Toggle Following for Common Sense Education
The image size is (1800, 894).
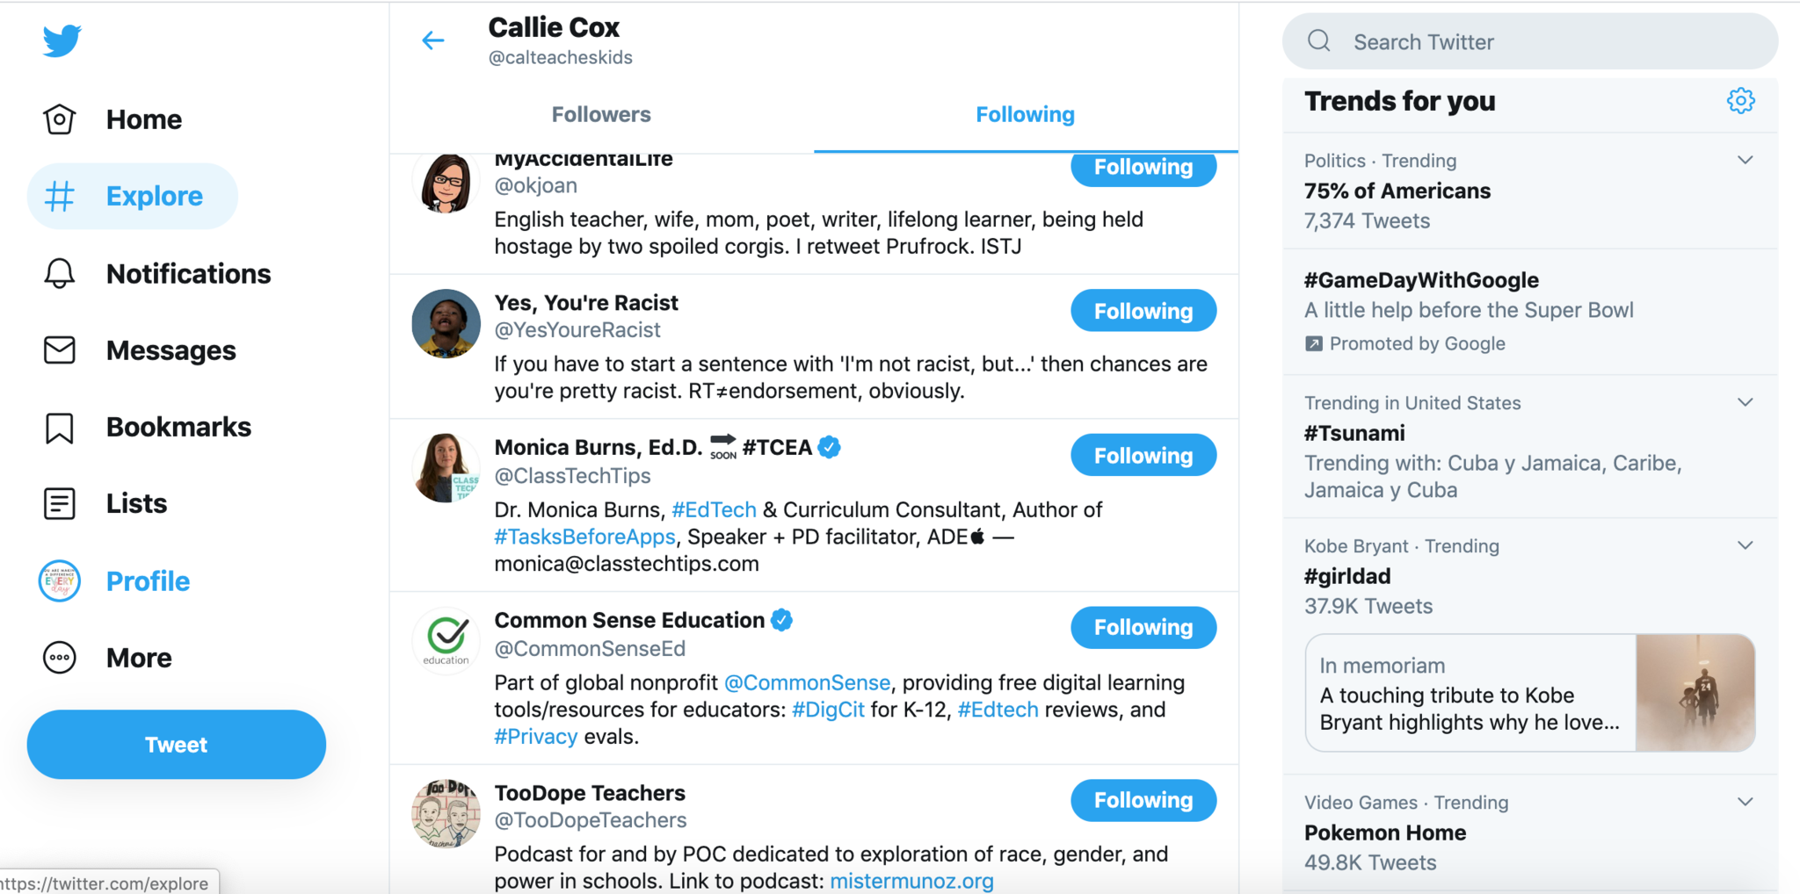tap(1143, 628)
